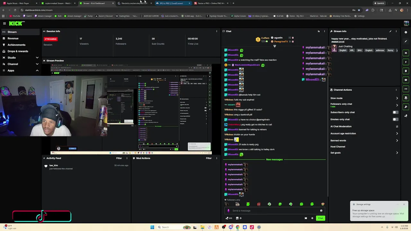Expand Set goals settings
The height and width of the screenshot is (231, 411).
coord(397,153)
